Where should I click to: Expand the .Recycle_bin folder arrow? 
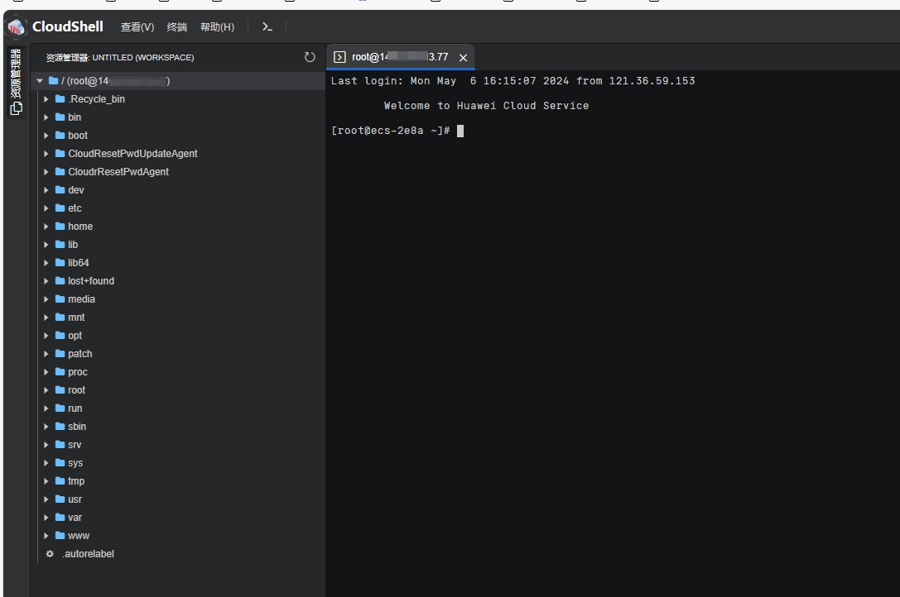tap(46, 99)
